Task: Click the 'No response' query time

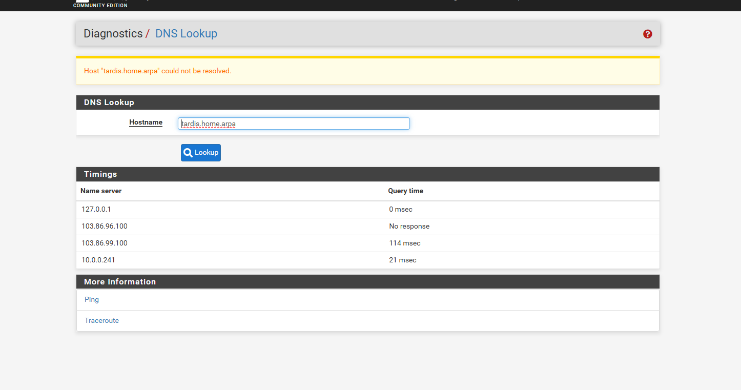Action: 409,226
